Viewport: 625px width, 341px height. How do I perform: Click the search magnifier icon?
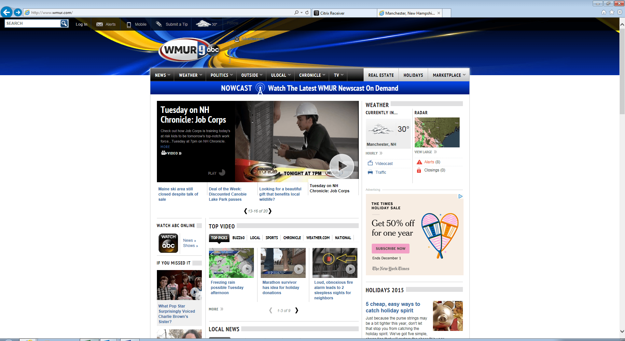[x=64, y=23]
